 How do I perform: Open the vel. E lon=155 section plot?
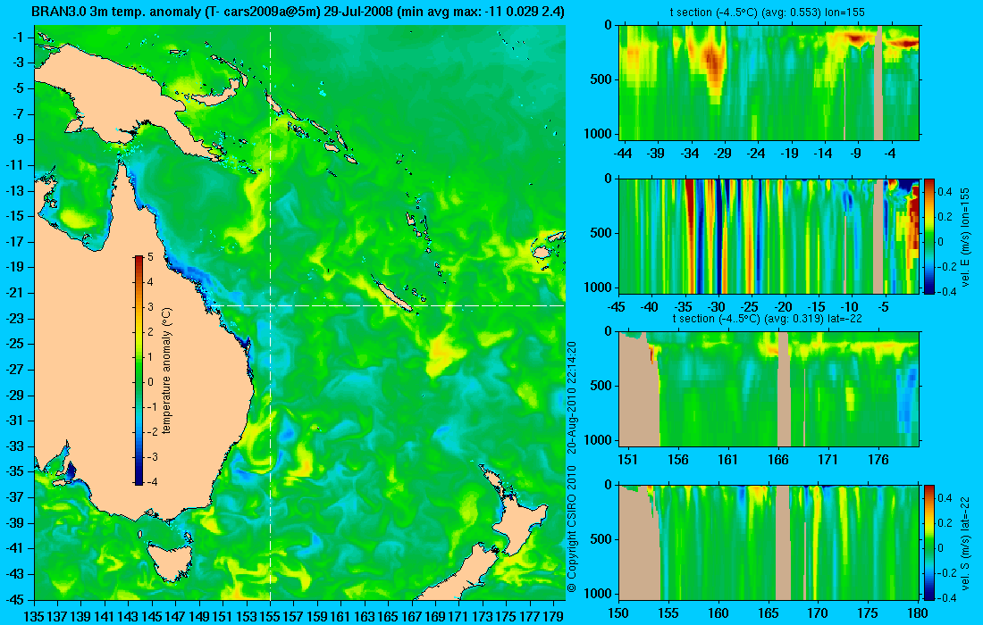[x=769, y=236]
